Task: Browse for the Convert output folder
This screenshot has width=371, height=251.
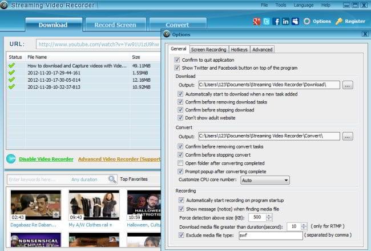Action: click(x=348, y=137)
